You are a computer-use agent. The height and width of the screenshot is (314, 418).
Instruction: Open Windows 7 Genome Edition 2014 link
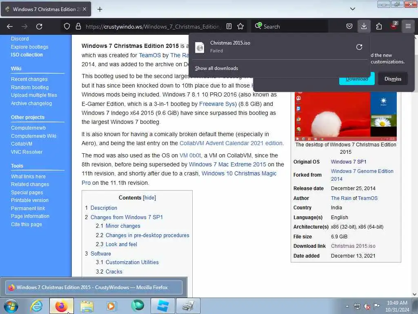[362, 175]
